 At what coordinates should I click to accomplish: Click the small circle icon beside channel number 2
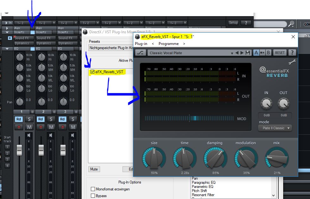54,112
